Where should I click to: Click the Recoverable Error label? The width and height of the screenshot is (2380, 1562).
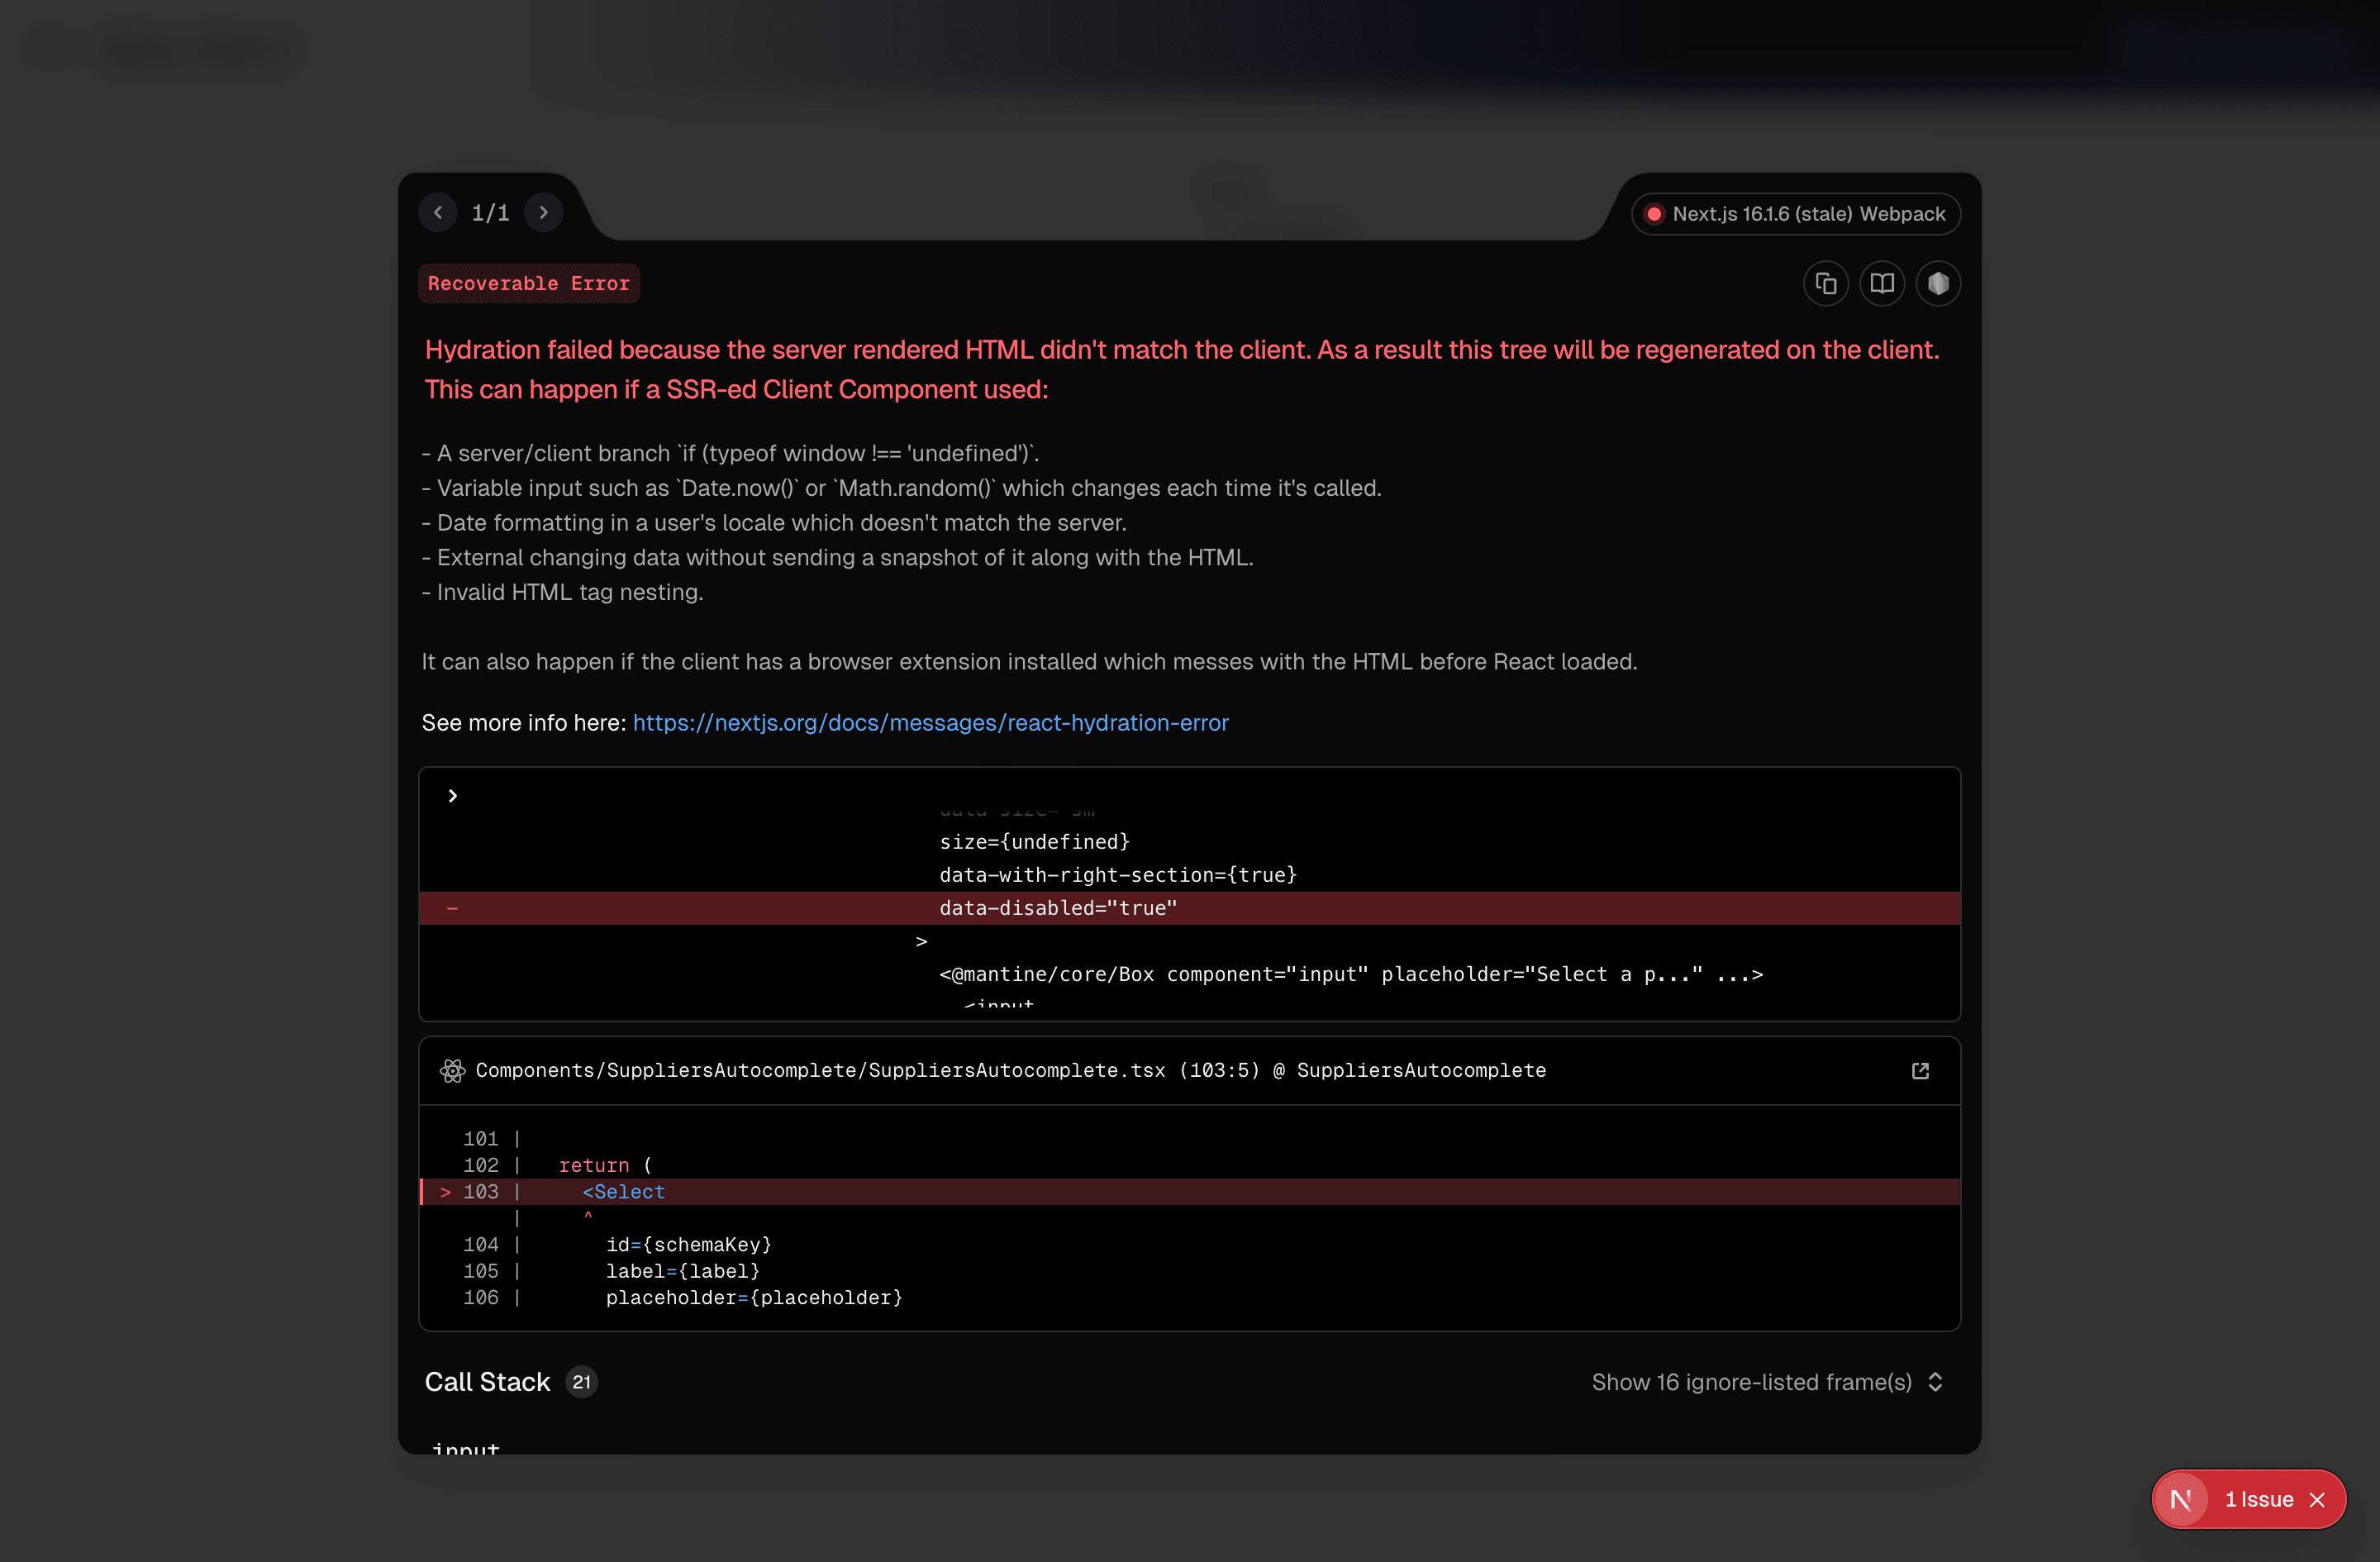[528, 284]
